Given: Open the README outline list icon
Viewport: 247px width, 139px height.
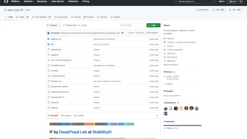Looking at the screenshot, I should (x=157, y=116).
